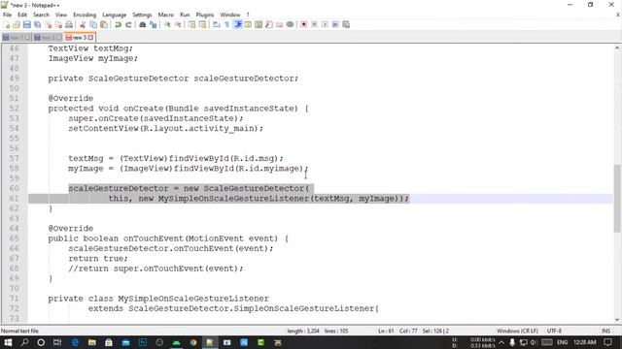Toggle the highlighted Indent Guide icon

[x=238, y=24]
